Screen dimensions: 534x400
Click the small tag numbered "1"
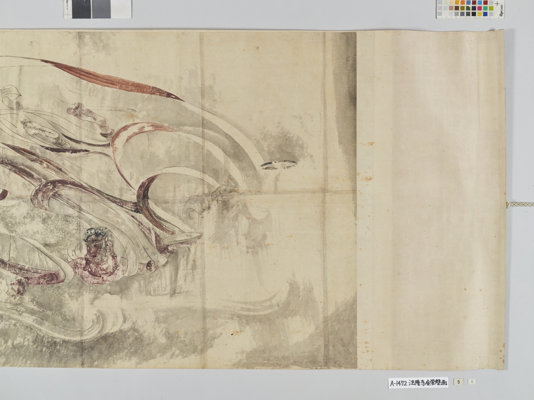(472, 382)
